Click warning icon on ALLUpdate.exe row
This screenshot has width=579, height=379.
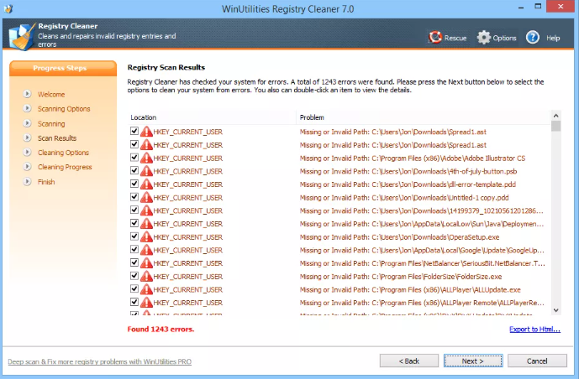[x=146, y=289]
